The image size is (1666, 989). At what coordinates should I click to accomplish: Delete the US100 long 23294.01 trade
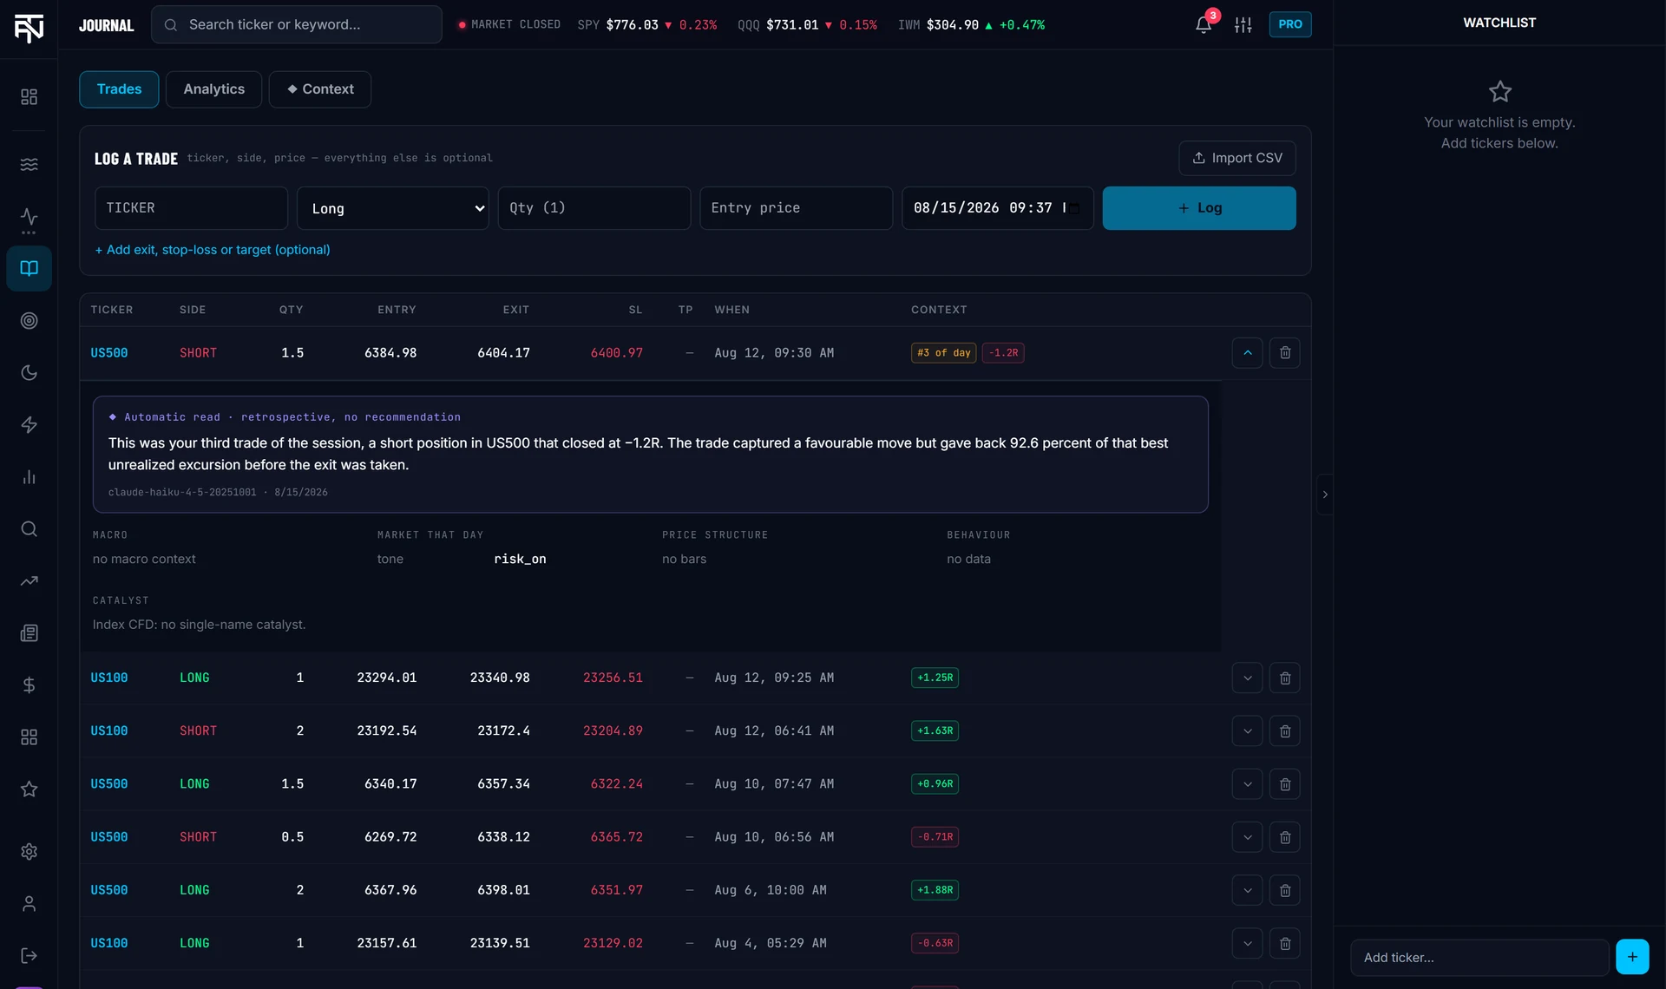coord(1285,678)
